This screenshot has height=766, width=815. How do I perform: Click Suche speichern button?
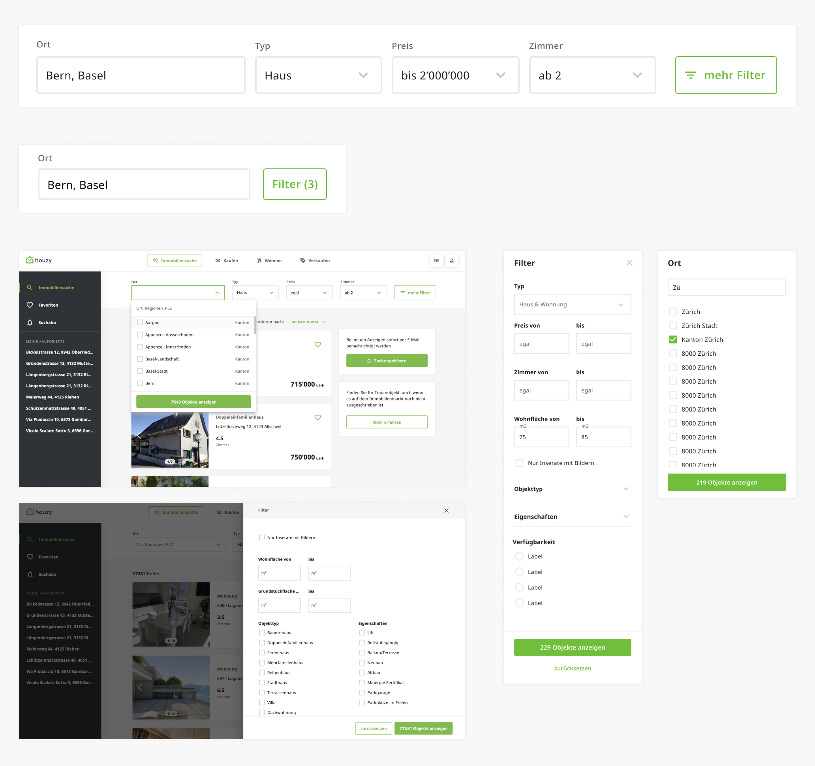click(387, 360)
